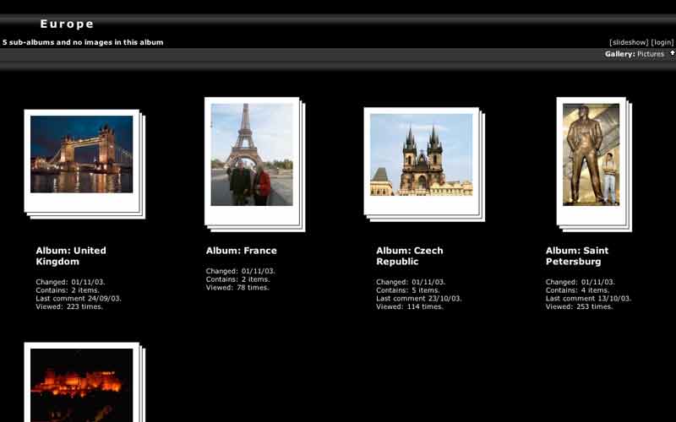
Task: Click '5 sub-albums and no images in this album'
Action: coord(83,42)
